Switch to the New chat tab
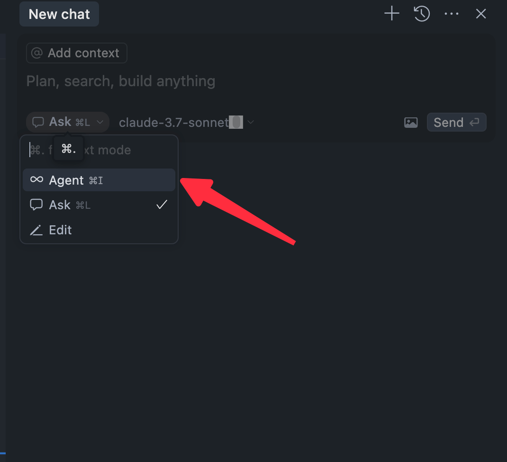Screen dimensions: 507x462 (59, 14)
